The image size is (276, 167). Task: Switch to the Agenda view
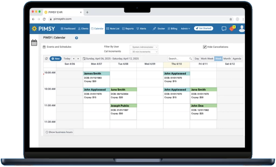click(237, 58)
